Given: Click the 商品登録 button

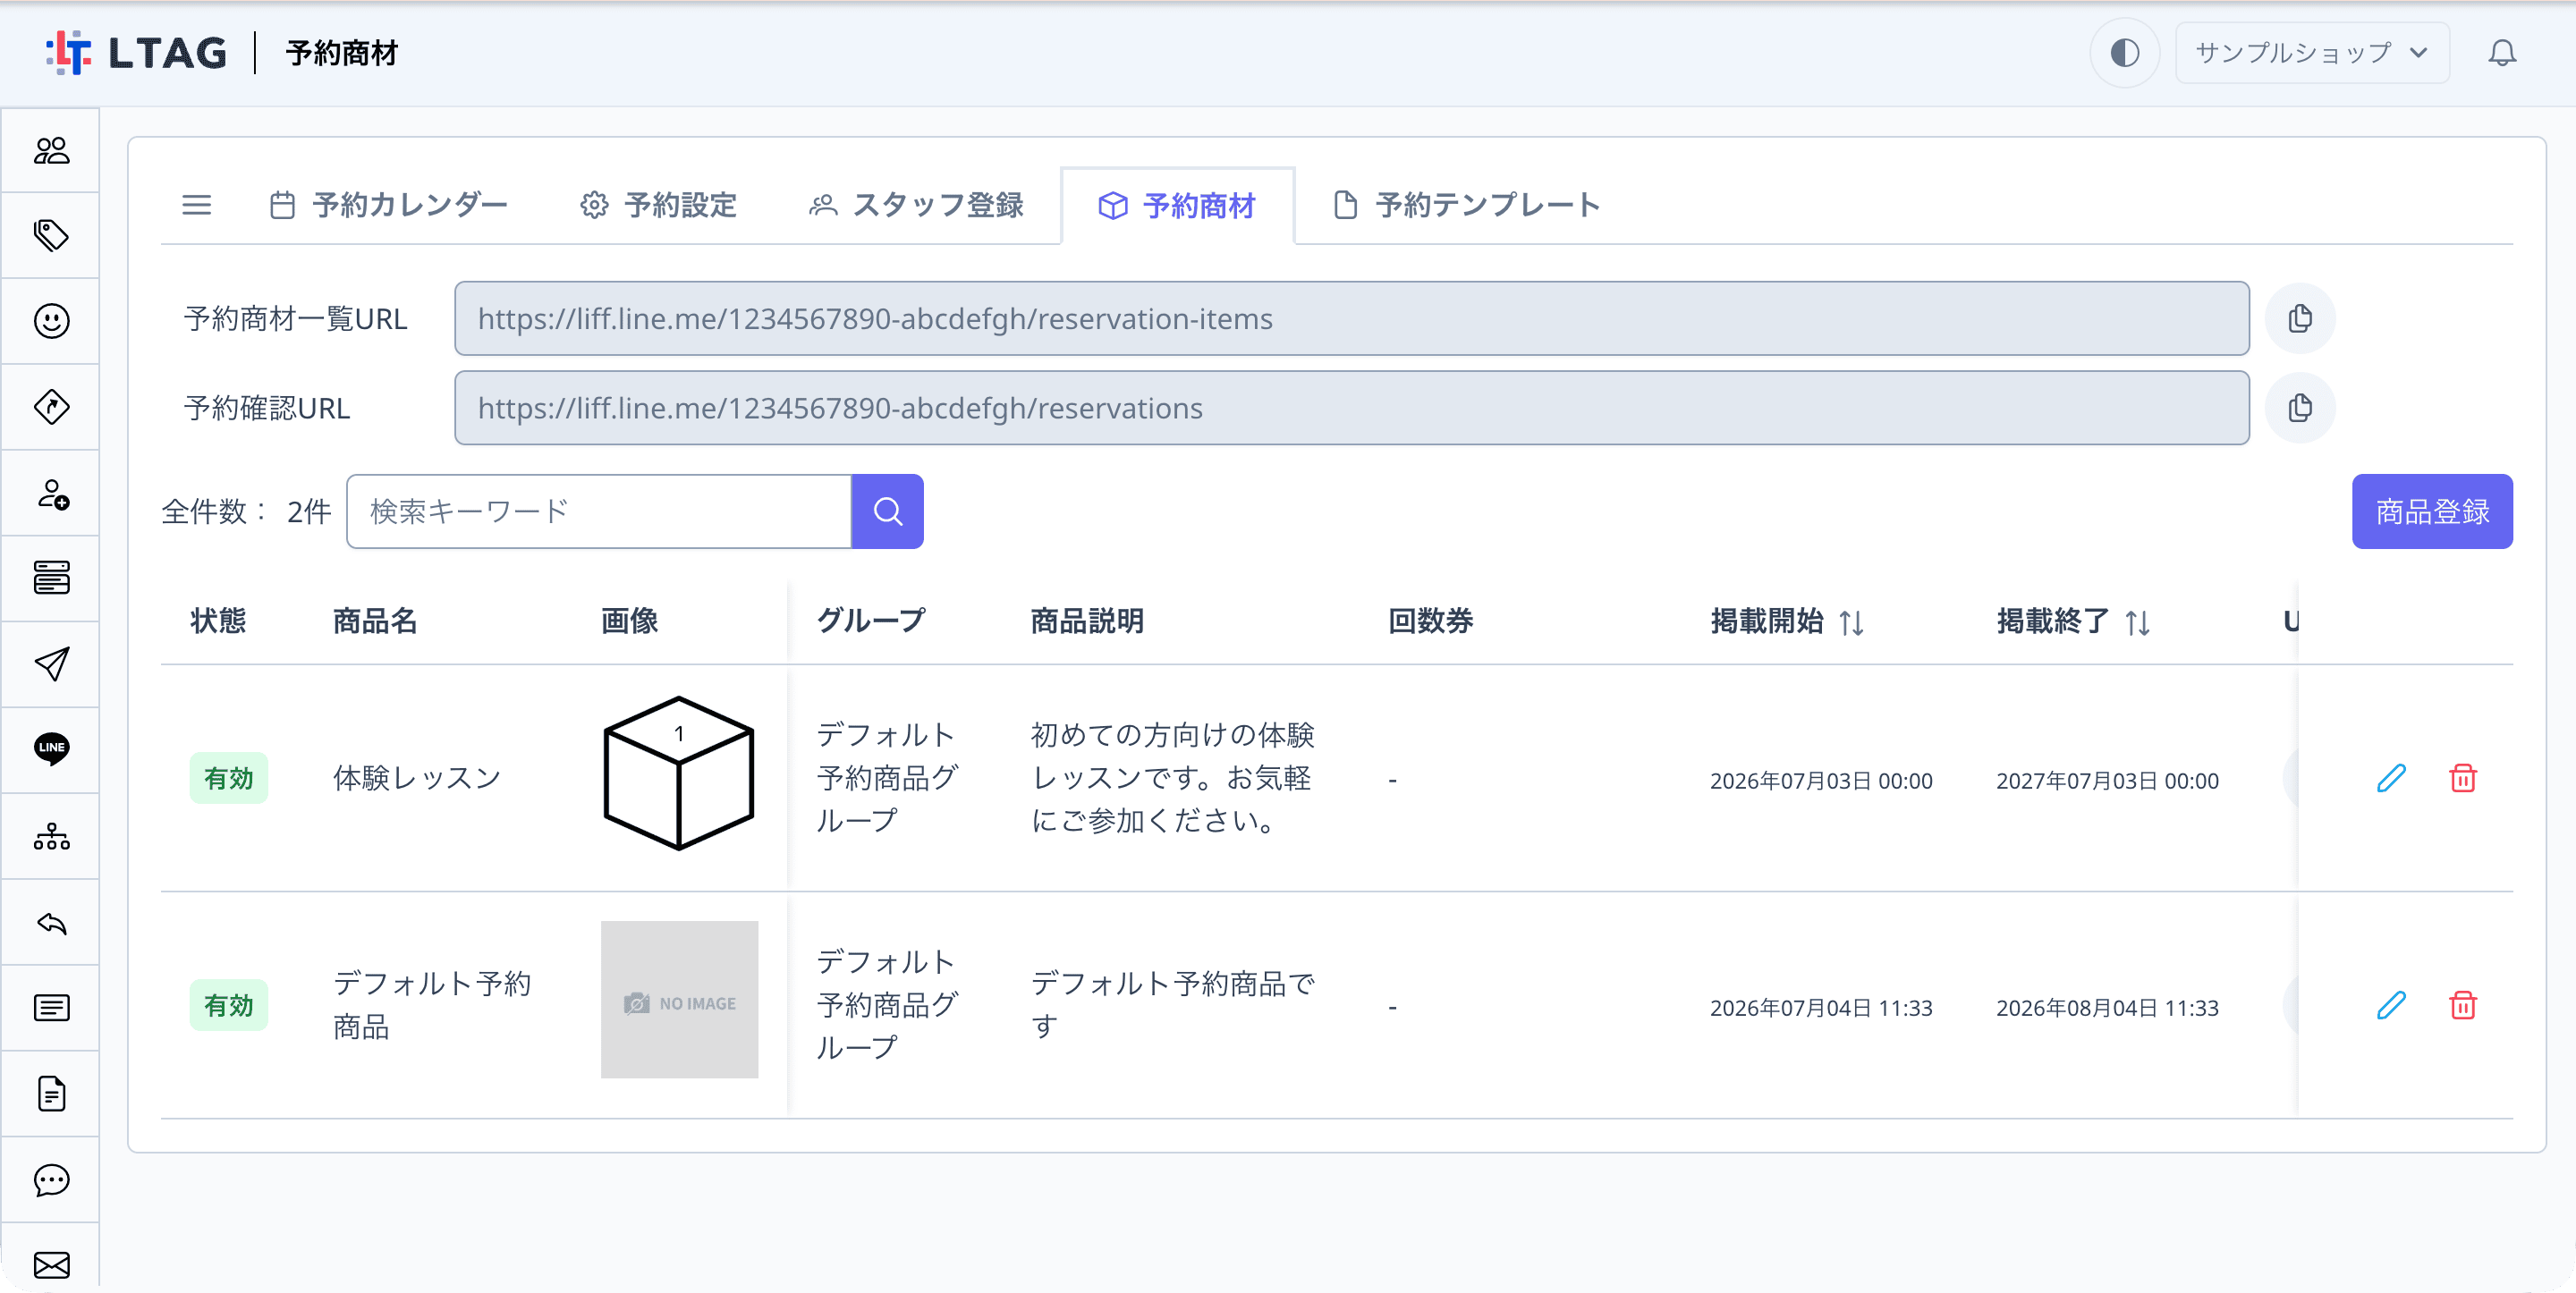Looking at the screenshot, I should [2432, 512].
